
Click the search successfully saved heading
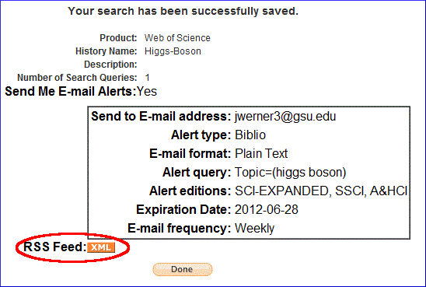tap(183, 11)
